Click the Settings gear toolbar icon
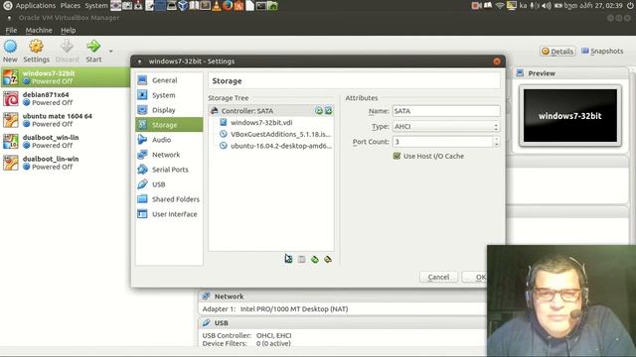 click(x=36, y=47)
